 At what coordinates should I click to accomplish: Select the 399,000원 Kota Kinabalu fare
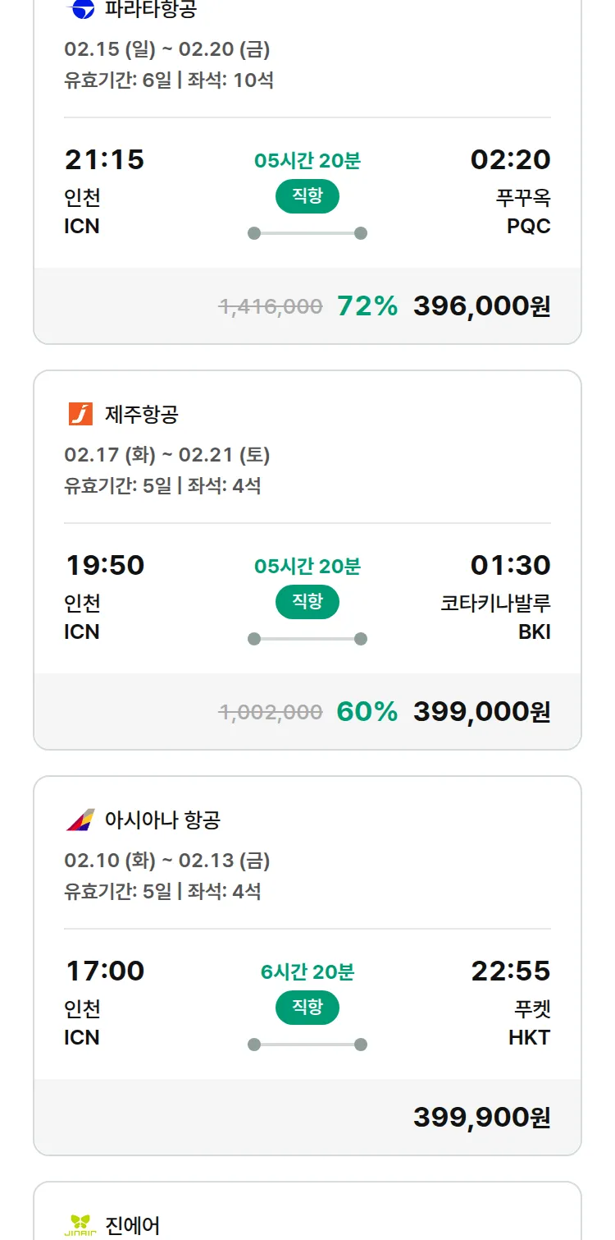tap(481, 712)
